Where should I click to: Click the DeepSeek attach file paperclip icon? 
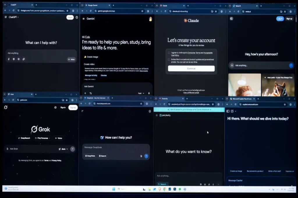click(141, 156)
